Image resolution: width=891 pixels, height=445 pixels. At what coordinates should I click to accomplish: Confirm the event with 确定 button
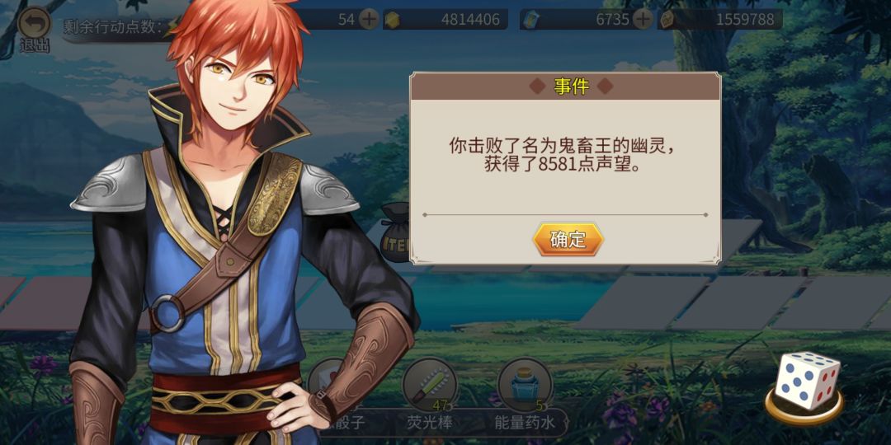(x=568, y=240)
